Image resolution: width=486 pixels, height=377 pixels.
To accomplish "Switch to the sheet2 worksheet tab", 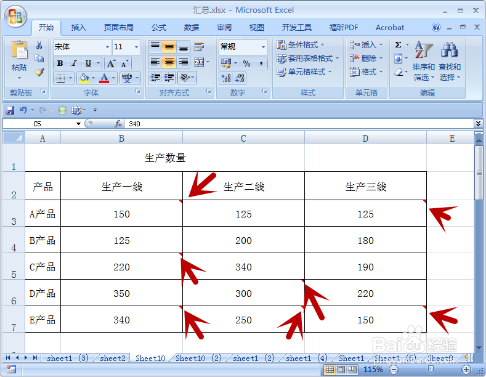I will [113, 359].
